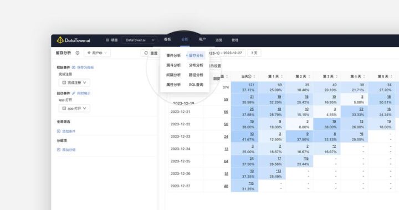Screen dimensions: 399x210
Task: Click the sort icon on 第 3 天 column
Action: (337, 76)
